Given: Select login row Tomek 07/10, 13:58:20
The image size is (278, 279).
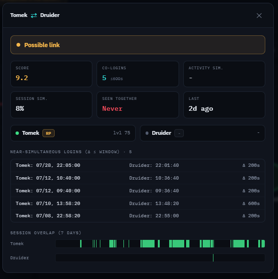Looking at the screenshot, I should 138,204.
